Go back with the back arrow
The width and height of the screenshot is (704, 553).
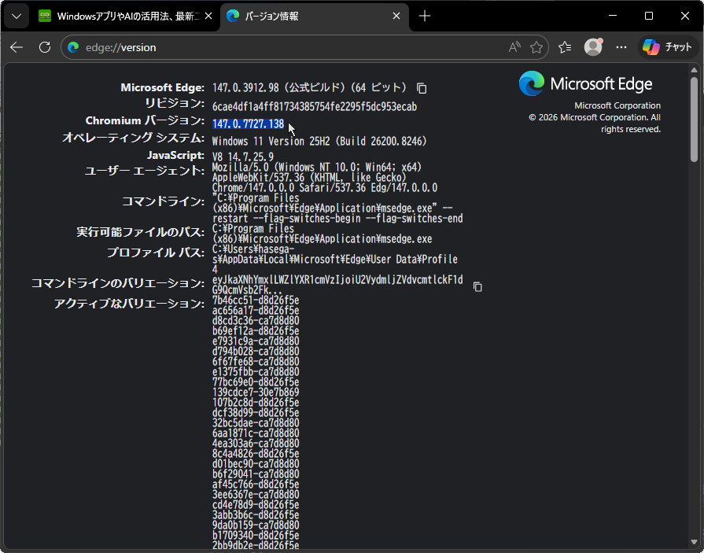17,47
